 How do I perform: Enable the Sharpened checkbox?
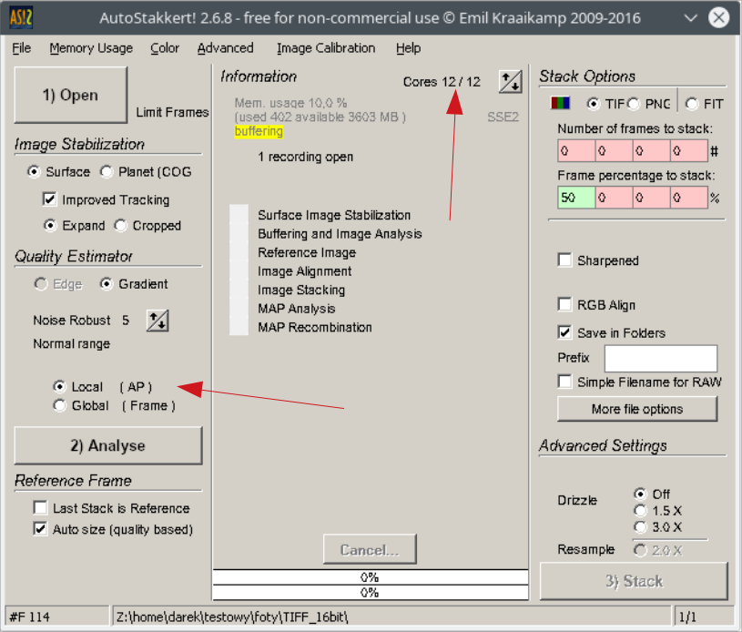click(599, 260)
